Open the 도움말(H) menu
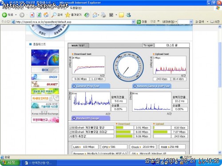The height and width of the screenshot is (166, 222). coord(75,8)
